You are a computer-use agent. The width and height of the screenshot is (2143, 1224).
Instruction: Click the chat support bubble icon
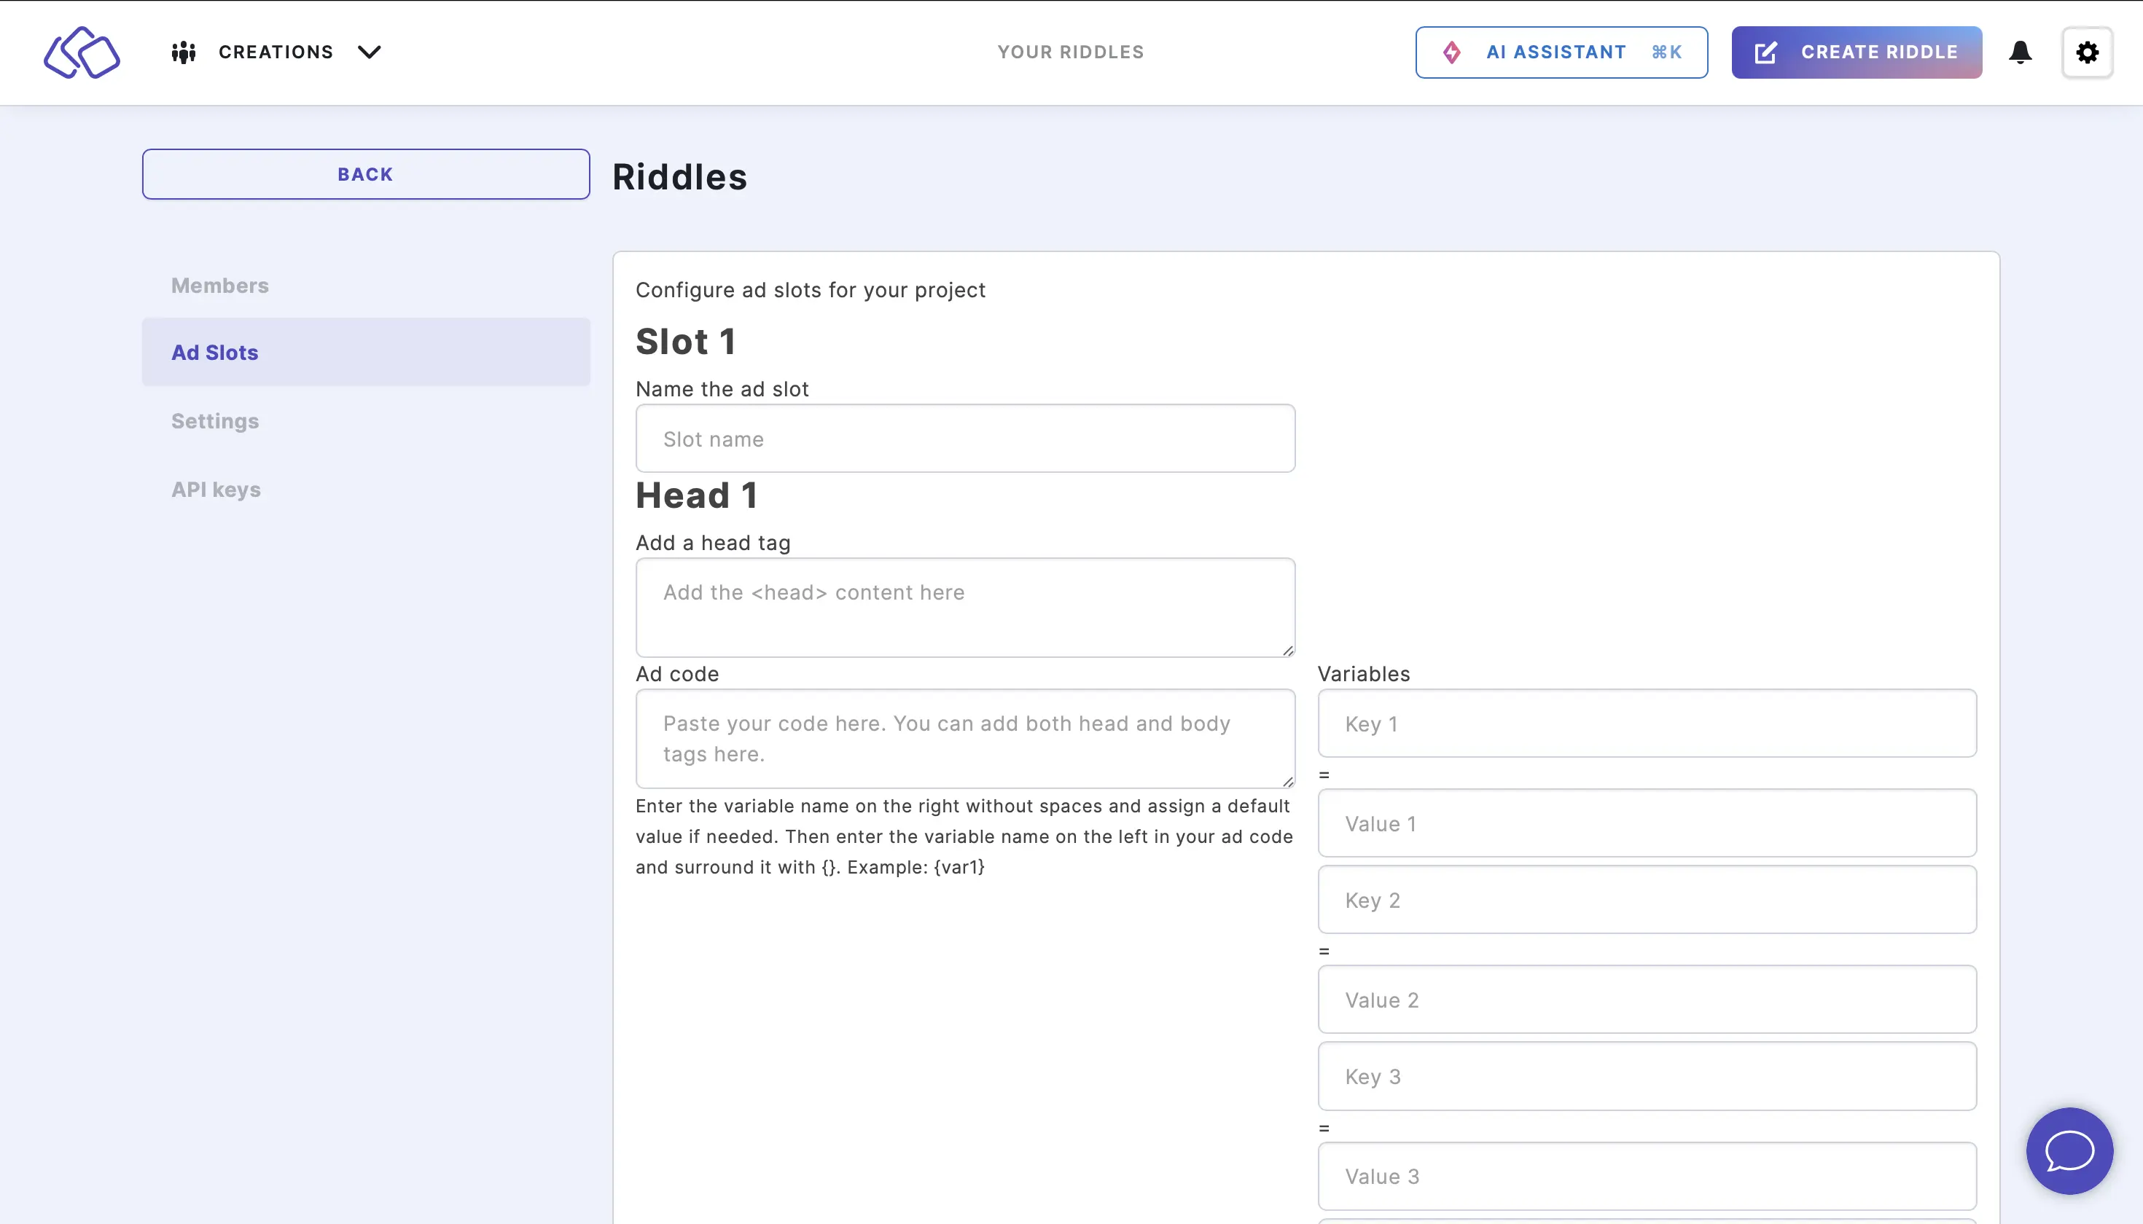pyautogui.click(x=2069, y=1150)
